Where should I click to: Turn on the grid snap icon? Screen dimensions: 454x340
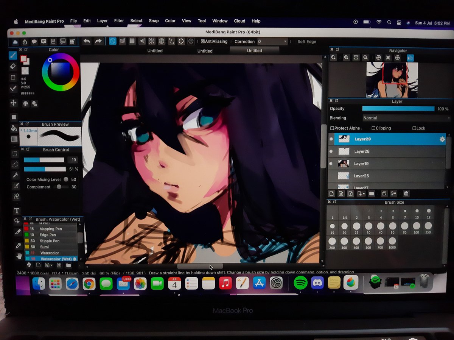132,41
